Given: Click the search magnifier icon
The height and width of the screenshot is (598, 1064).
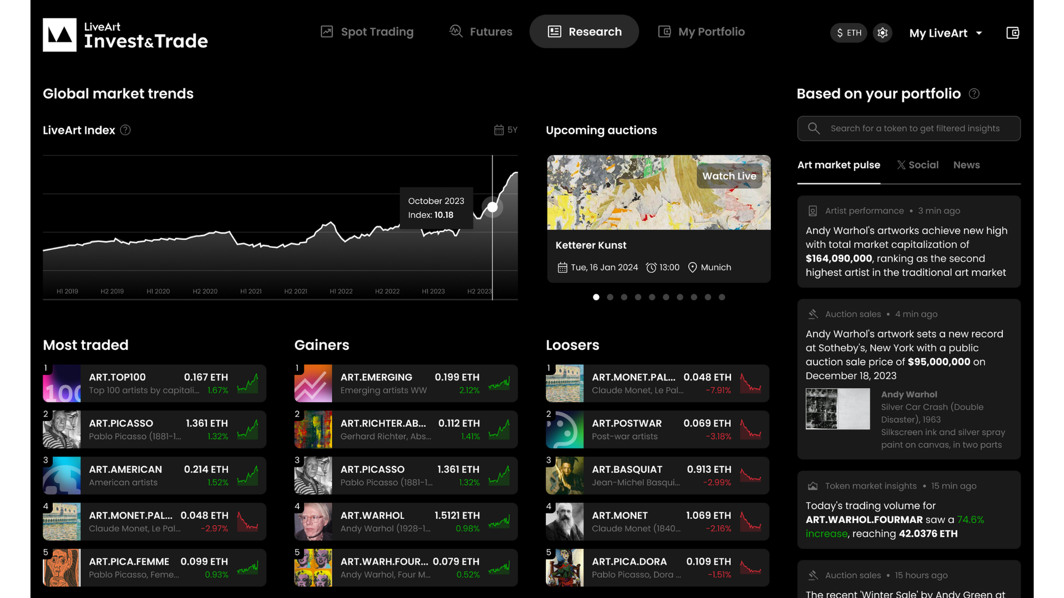Looking at the screenshot, I should (x=813, y=129).
